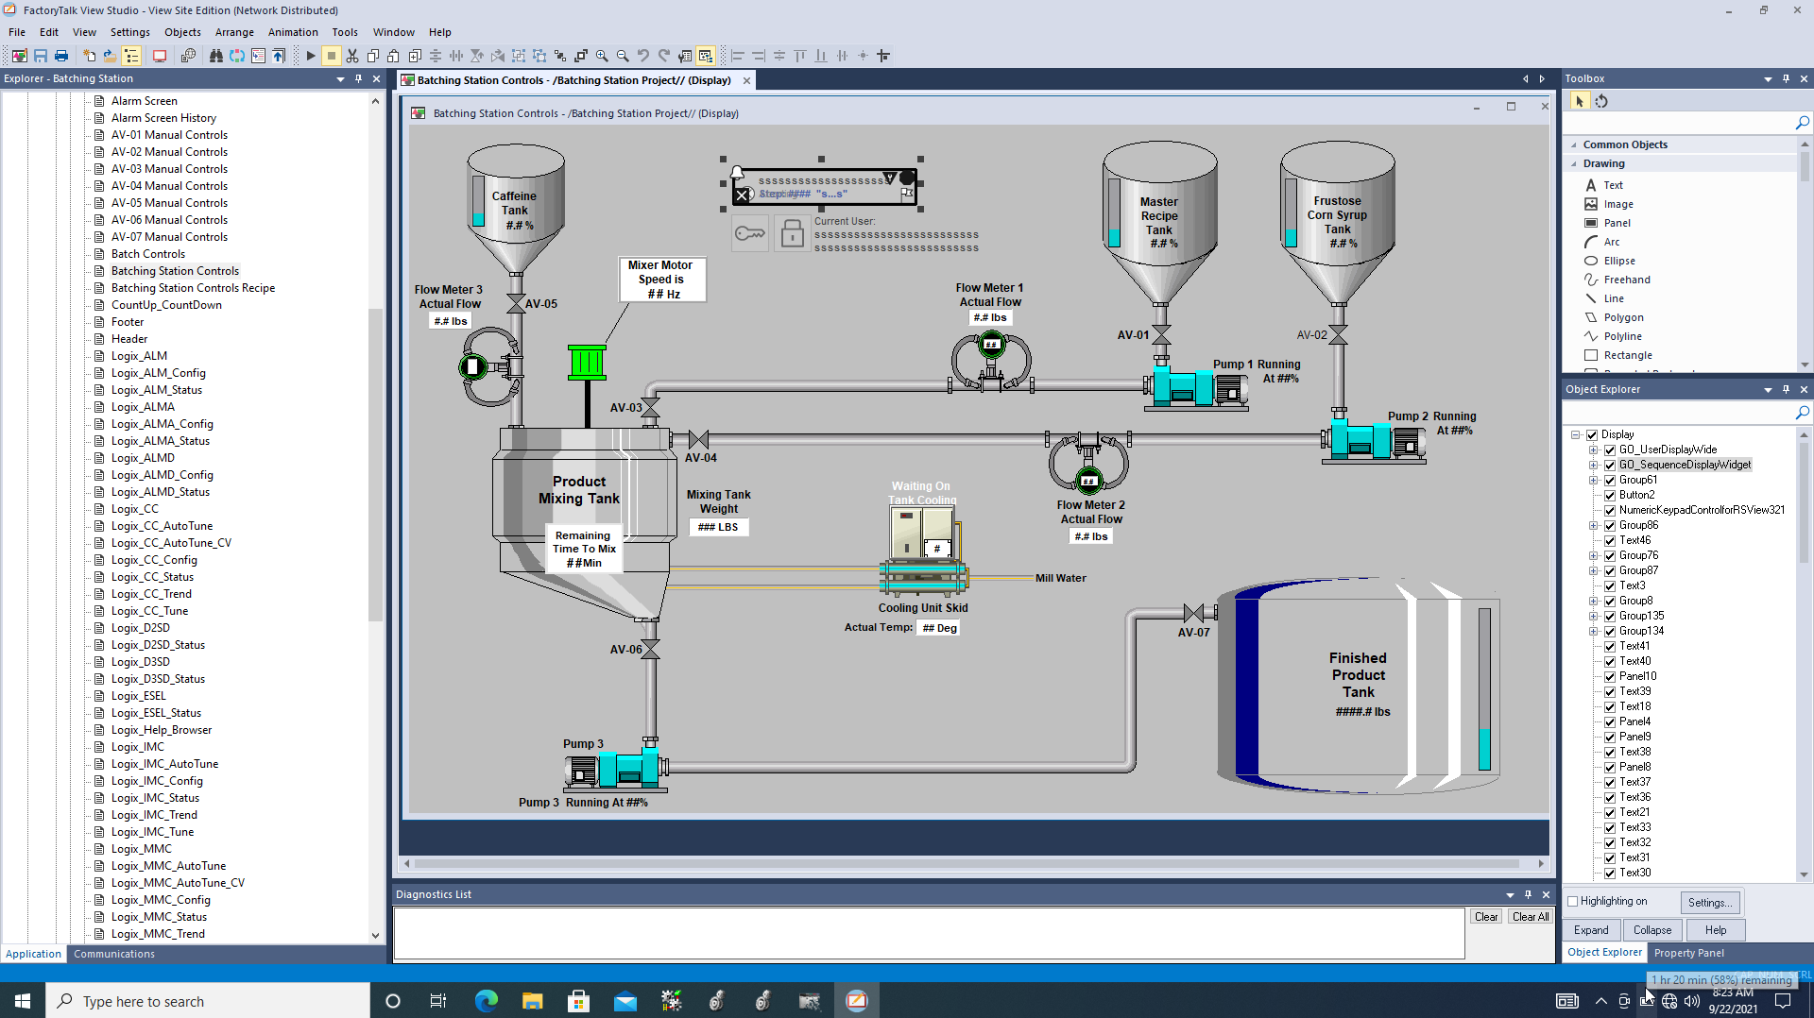Viewport: 1814px width, 1018px height.
Task: Click the Align Left toolbar icon
Action: (x=738, y=56)
